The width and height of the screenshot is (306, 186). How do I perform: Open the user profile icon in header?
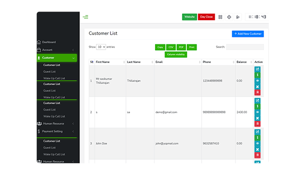238,17
